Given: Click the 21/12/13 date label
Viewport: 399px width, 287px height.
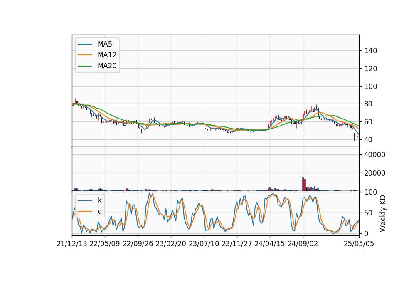Looking at the screenshot, I should [72, 244].
